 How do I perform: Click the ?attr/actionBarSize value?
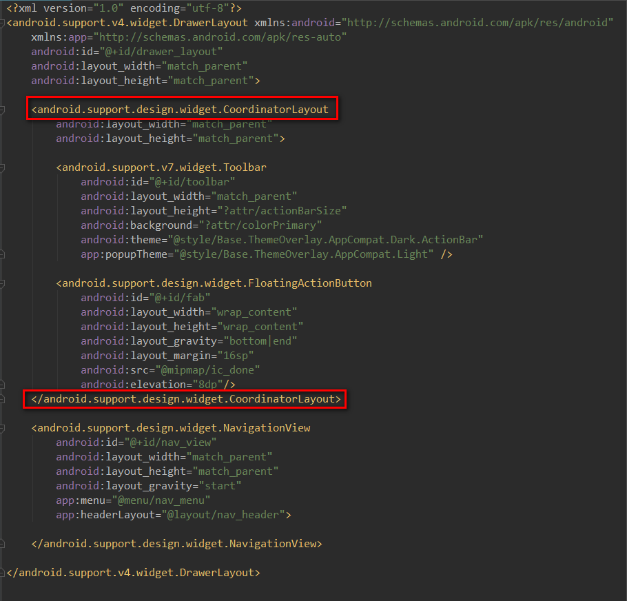pyautogui.click(x=282, y=211)
